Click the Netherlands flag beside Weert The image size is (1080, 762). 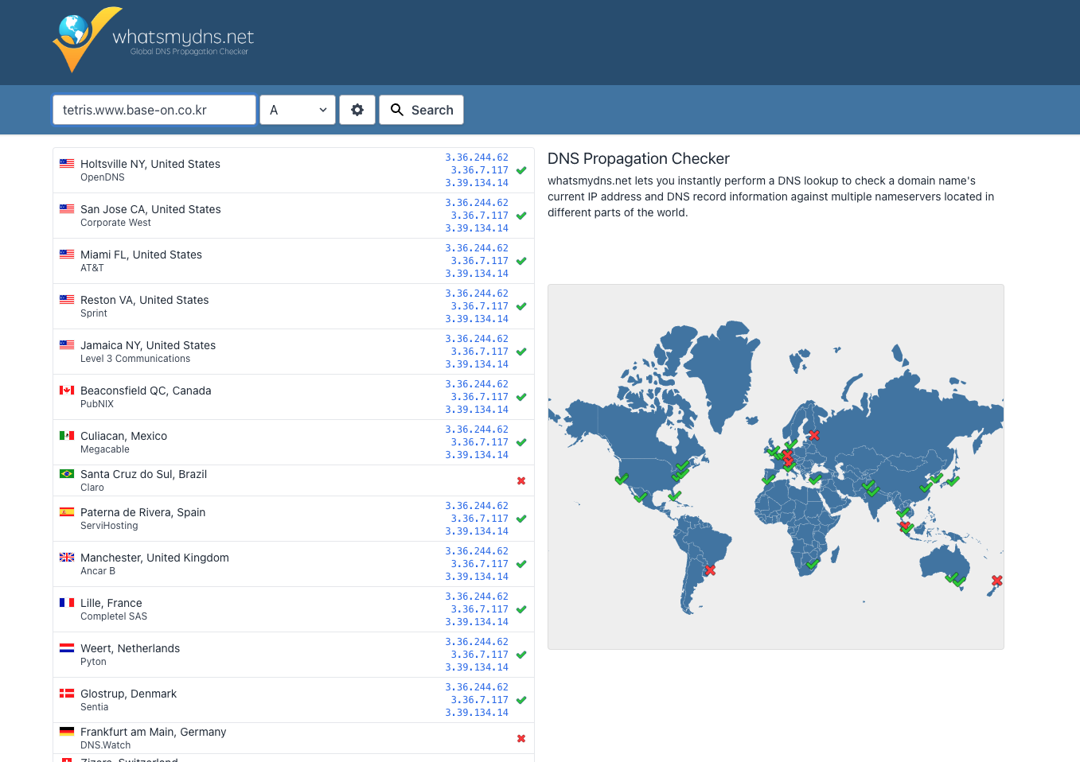coord(67,647)
